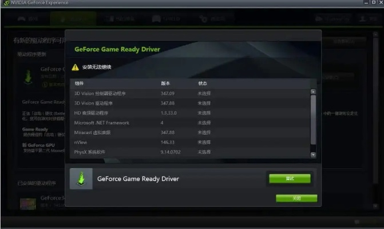Click the installed GeForce driver thumbnail
384x229 pixels.
pyautogui.click(x=27, y=203)
